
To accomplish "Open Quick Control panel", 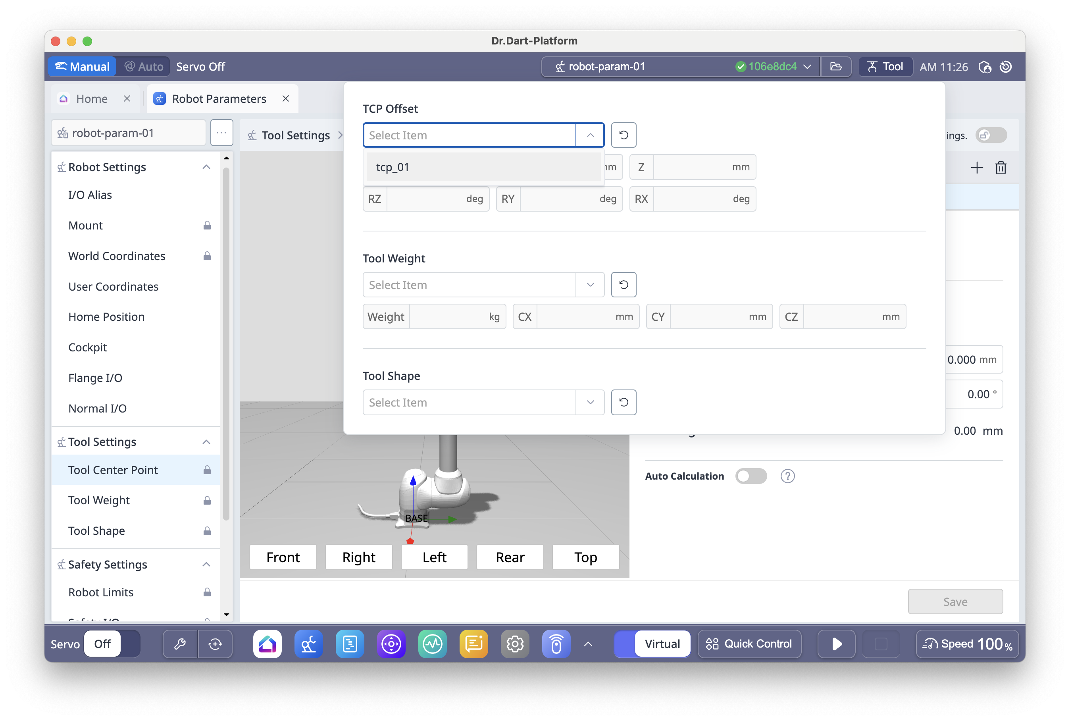I will [x=749, y=644].
